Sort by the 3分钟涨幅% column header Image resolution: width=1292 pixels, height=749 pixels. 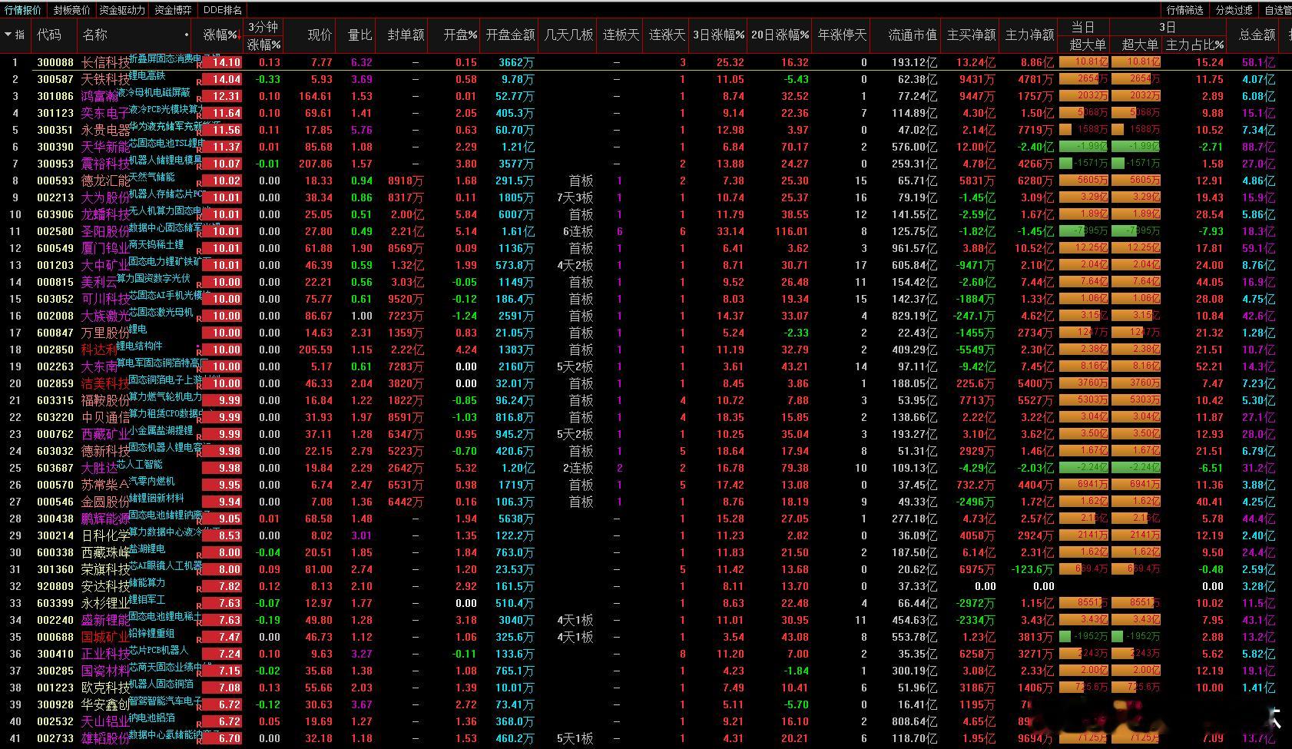(263, 35)
